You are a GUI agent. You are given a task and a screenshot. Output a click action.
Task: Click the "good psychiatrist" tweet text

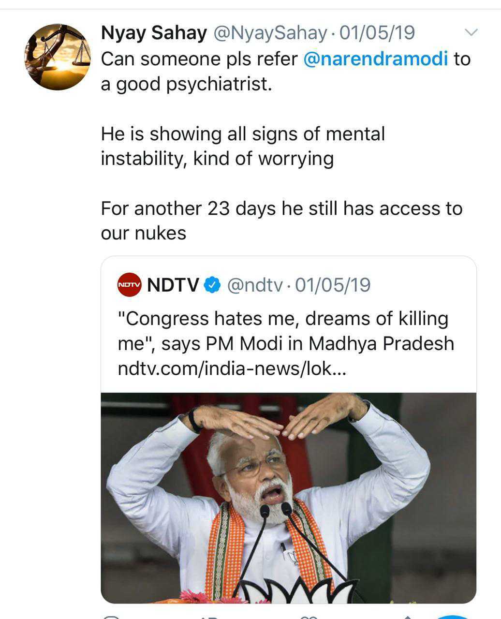coord(186,84)
